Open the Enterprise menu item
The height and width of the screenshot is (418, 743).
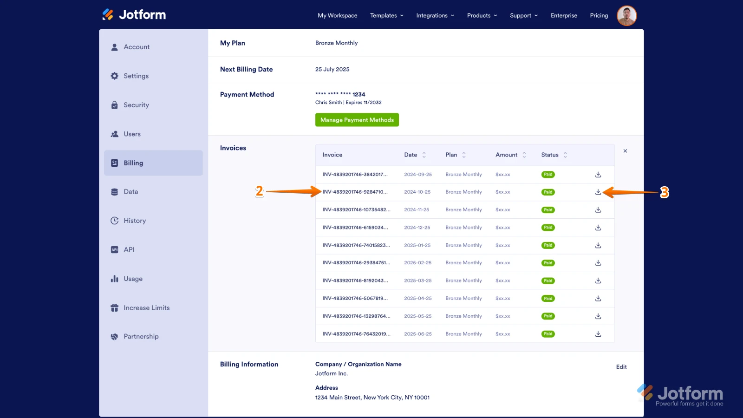pos(563,15)
